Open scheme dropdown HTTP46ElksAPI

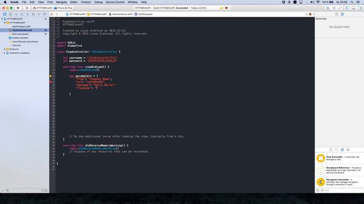coord(43,8)
